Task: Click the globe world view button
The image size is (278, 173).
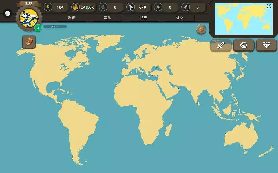Action: pos(244,45)
